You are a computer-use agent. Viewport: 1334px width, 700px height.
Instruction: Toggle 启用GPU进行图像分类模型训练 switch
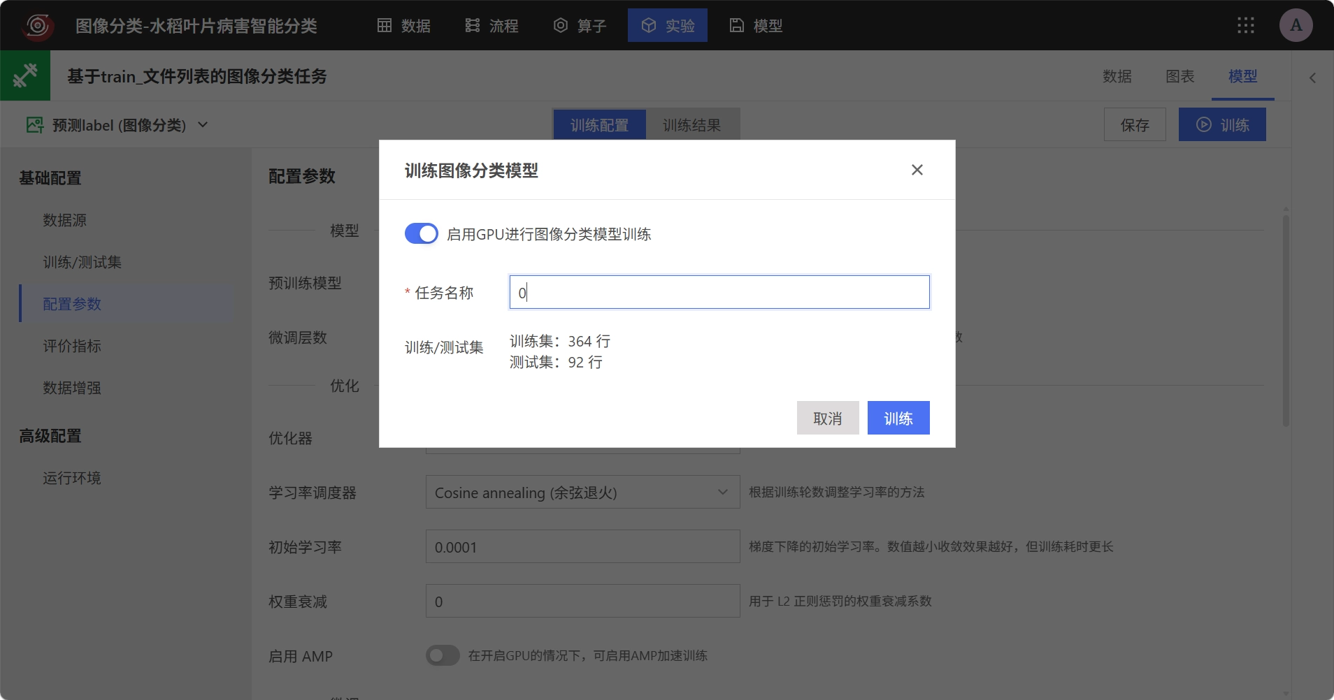(422, 233)
